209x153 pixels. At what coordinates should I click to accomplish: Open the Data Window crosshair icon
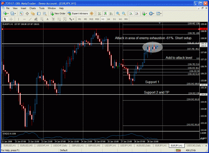[x=27, y=13]
